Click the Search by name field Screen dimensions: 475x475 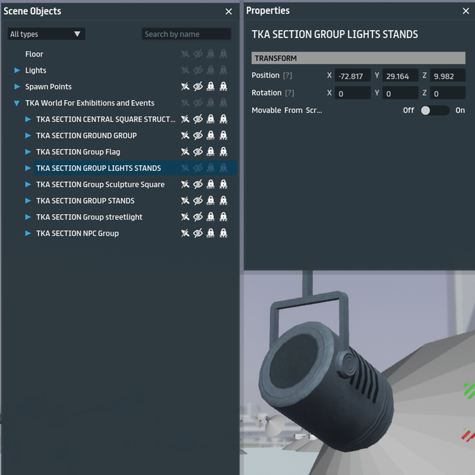coord(186,34)
